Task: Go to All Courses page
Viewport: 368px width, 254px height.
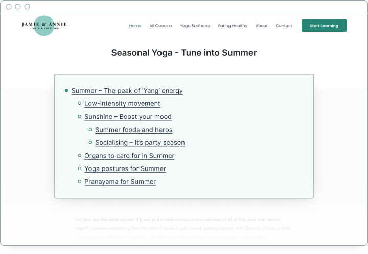Action: (160, 26)
